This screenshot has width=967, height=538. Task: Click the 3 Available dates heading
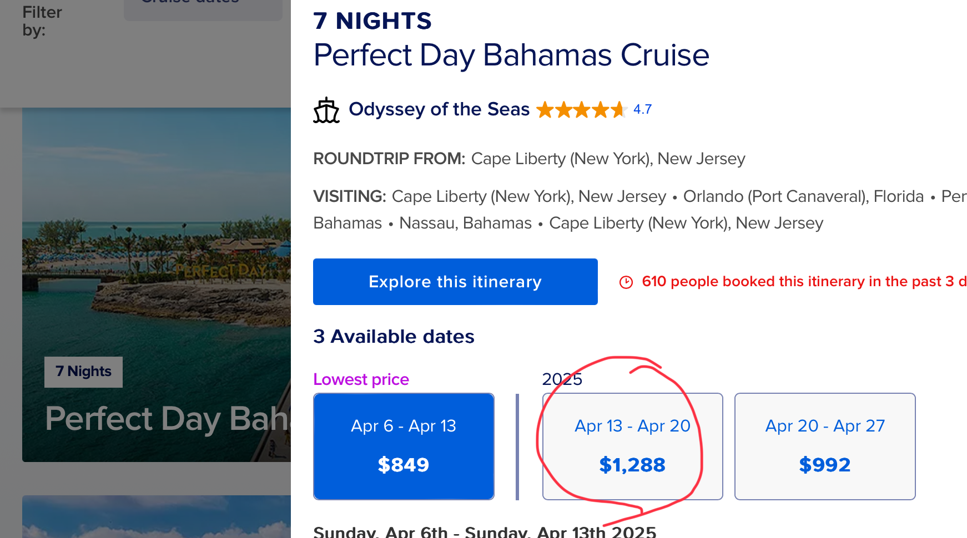pyautogui.click(x=394, y=337)
